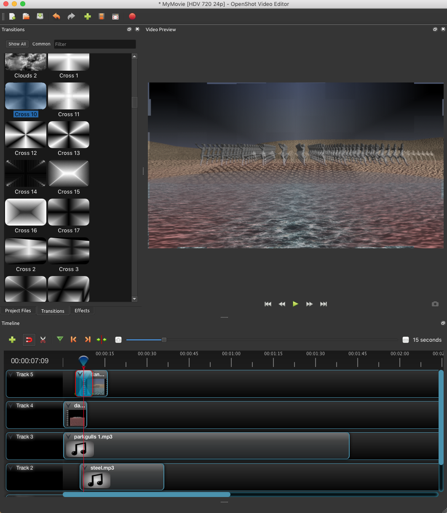
Task: Open steel.mp3 clip menu arrow
Action: 85,468
